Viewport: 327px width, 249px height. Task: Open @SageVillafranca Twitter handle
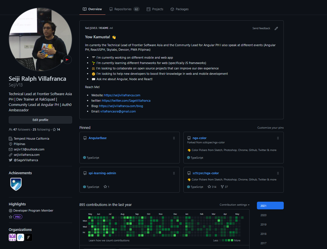tap(26, 160)
